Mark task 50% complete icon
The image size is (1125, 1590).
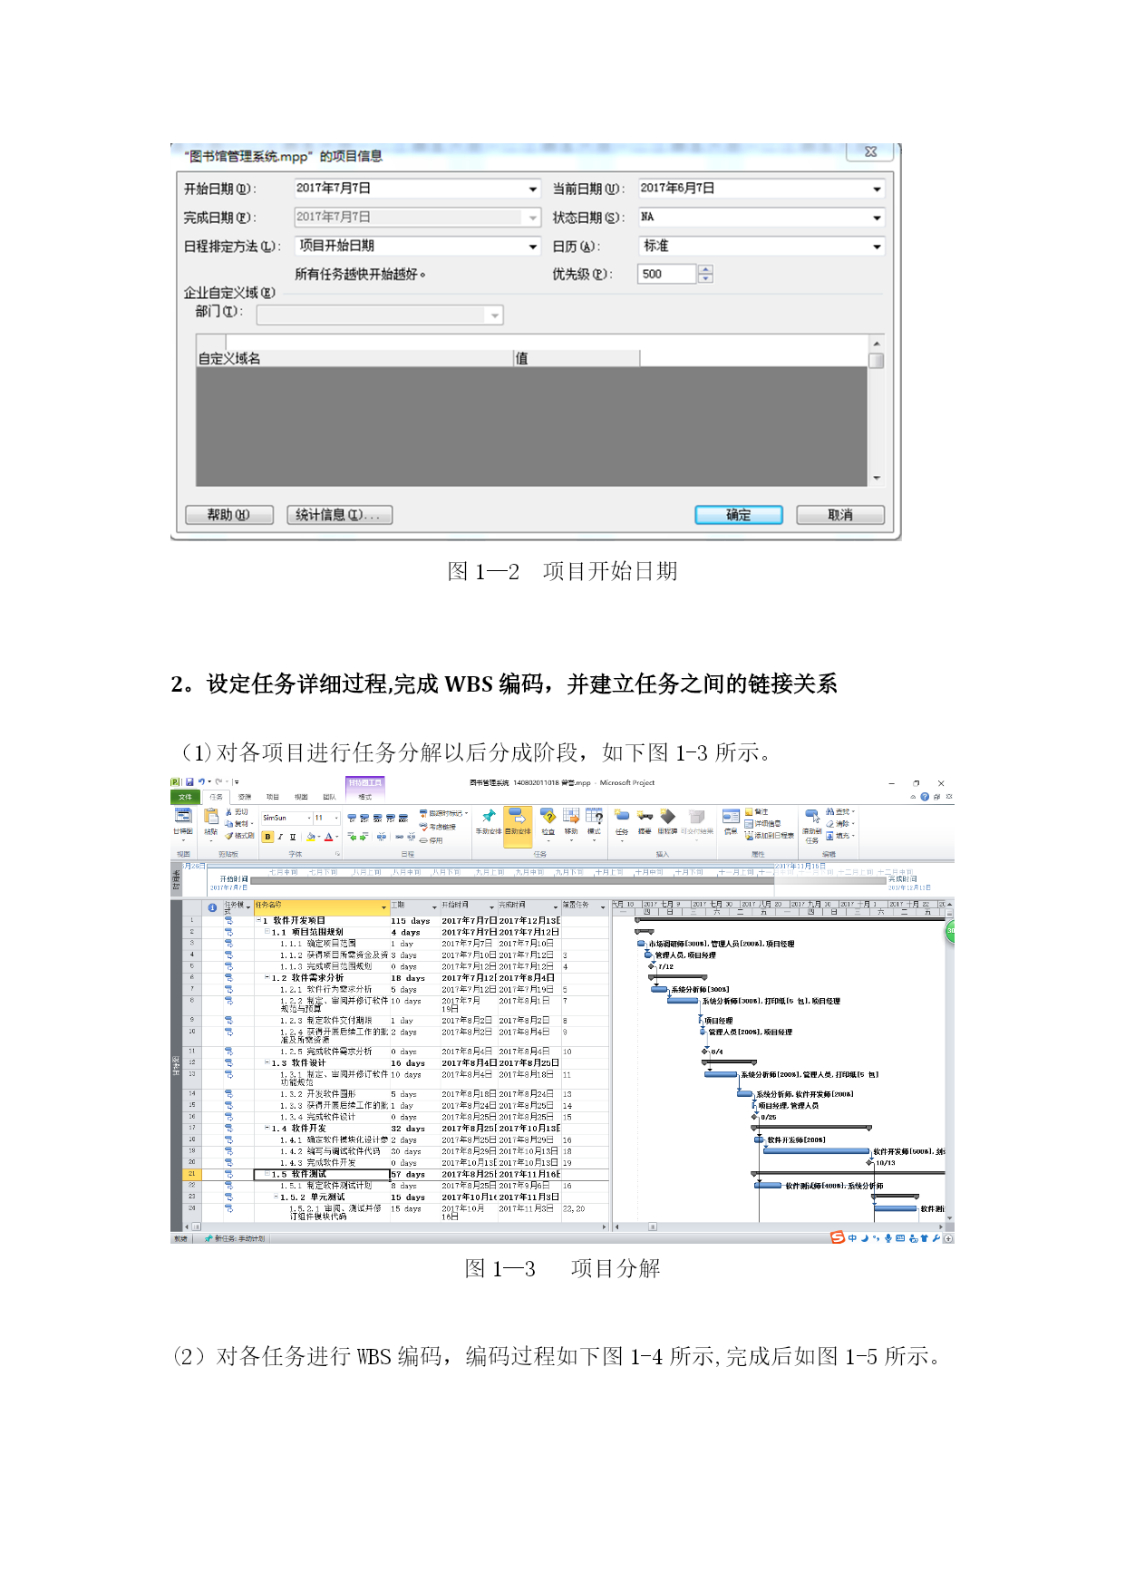coord(377,818)
